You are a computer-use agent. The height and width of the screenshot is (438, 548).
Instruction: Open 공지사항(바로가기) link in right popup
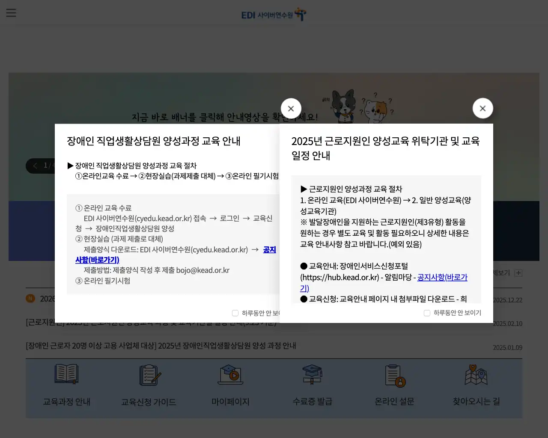coord(443,277)
